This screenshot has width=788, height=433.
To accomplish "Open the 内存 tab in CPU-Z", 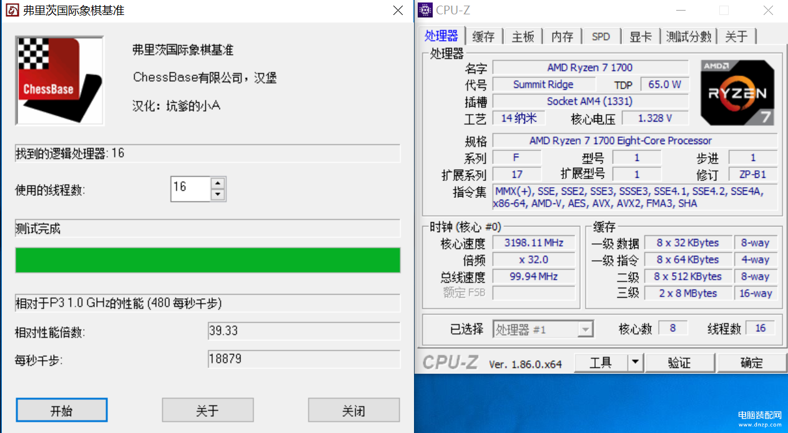I will 562,37.
